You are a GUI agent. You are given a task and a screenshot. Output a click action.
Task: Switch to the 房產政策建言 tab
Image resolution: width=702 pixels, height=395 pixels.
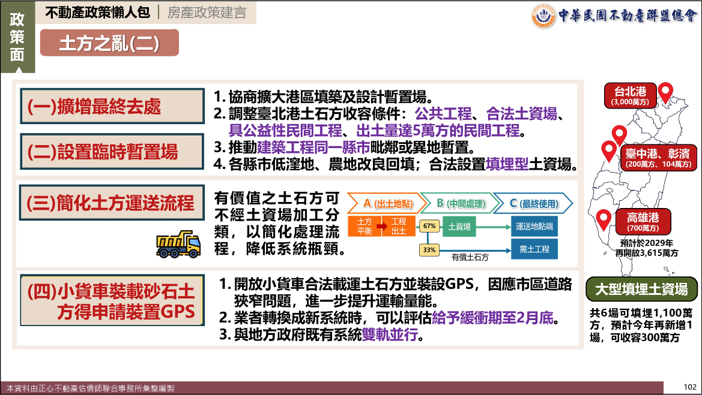pos(206,13)
